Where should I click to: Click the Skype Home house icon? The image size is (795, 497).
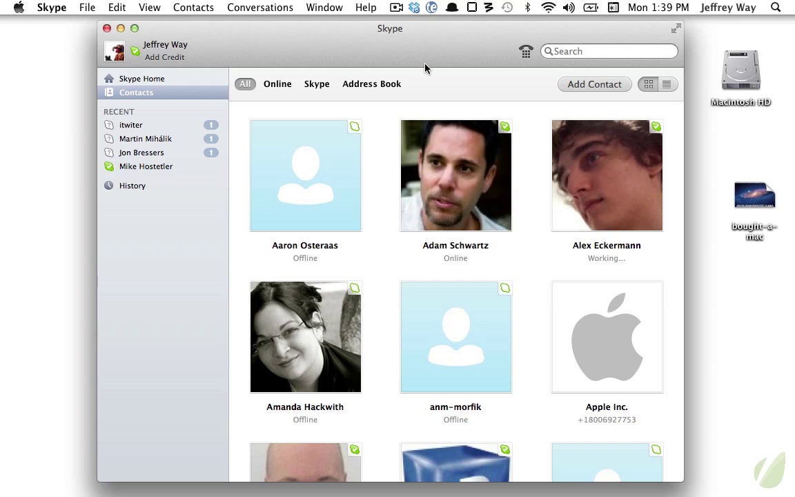point(108,78)
